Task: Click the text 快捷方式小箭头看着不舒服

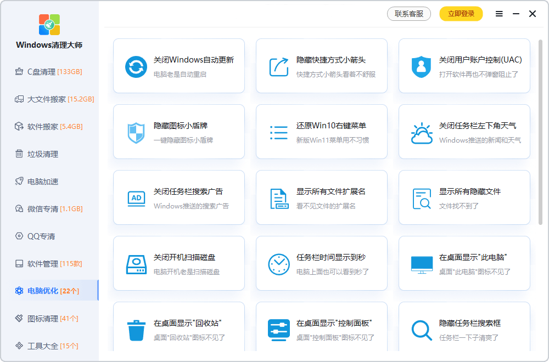Action: click(336, 75)
